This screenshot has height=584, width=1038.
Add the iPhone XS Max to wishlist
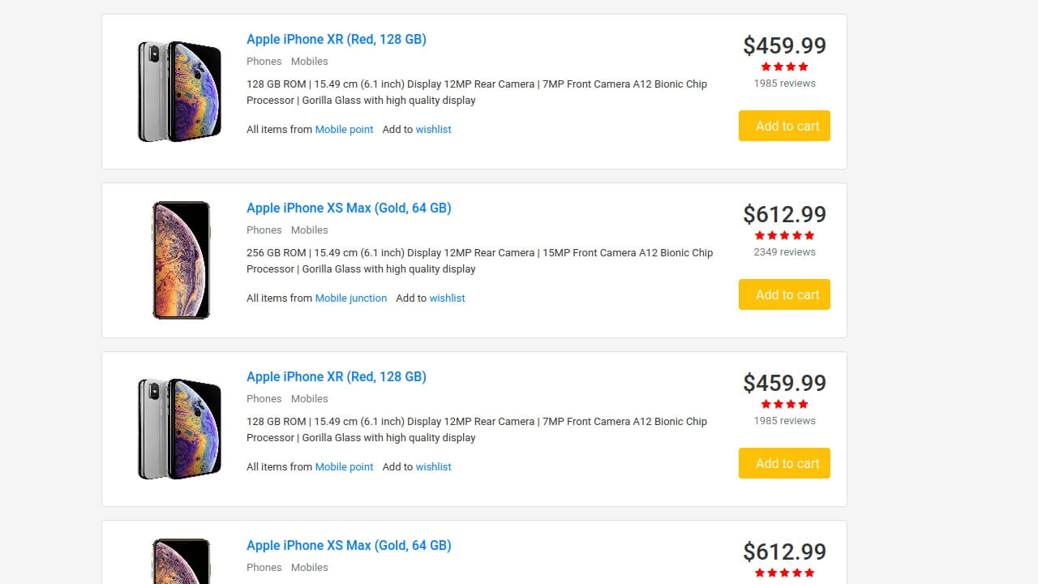(447, 298)
